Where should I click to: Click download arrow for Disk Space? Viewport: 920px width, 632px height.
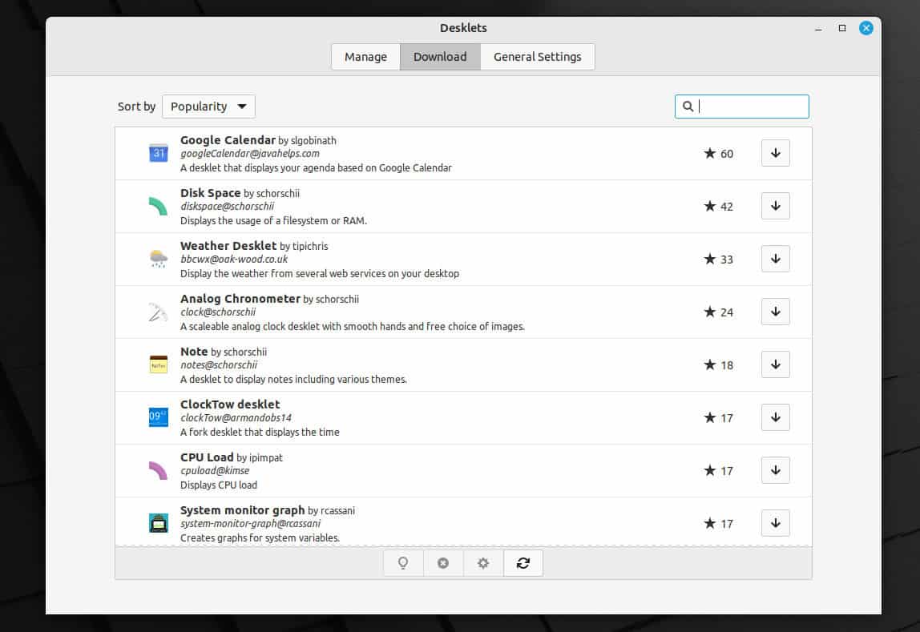[775, 206]
